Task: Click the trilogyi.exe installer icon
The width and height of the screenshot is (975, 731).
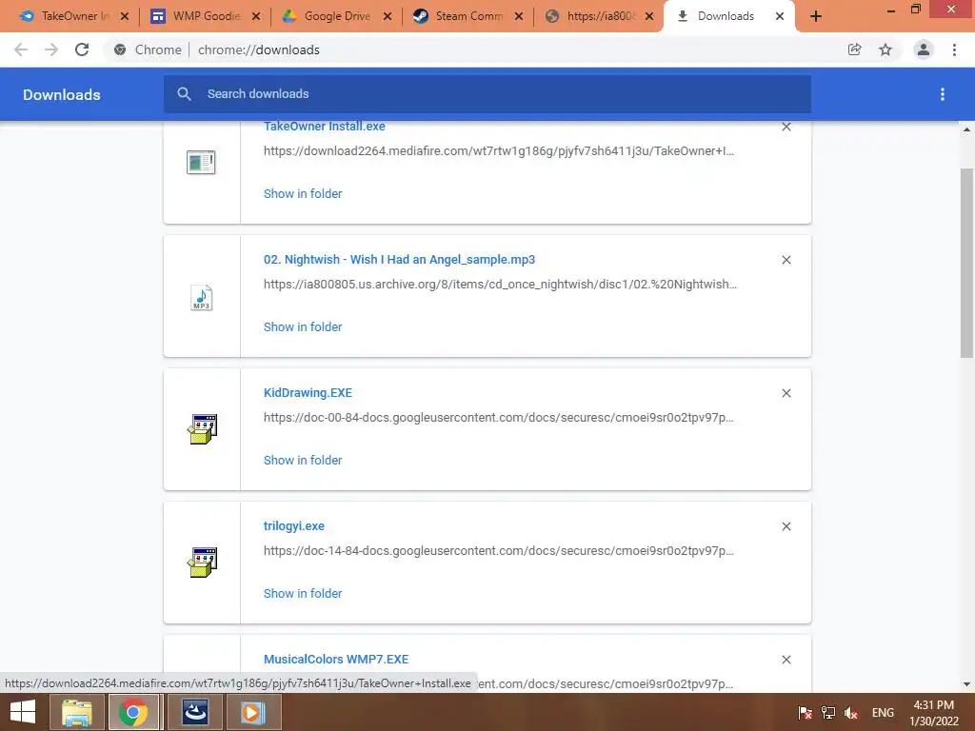Action: pos(202,562)
